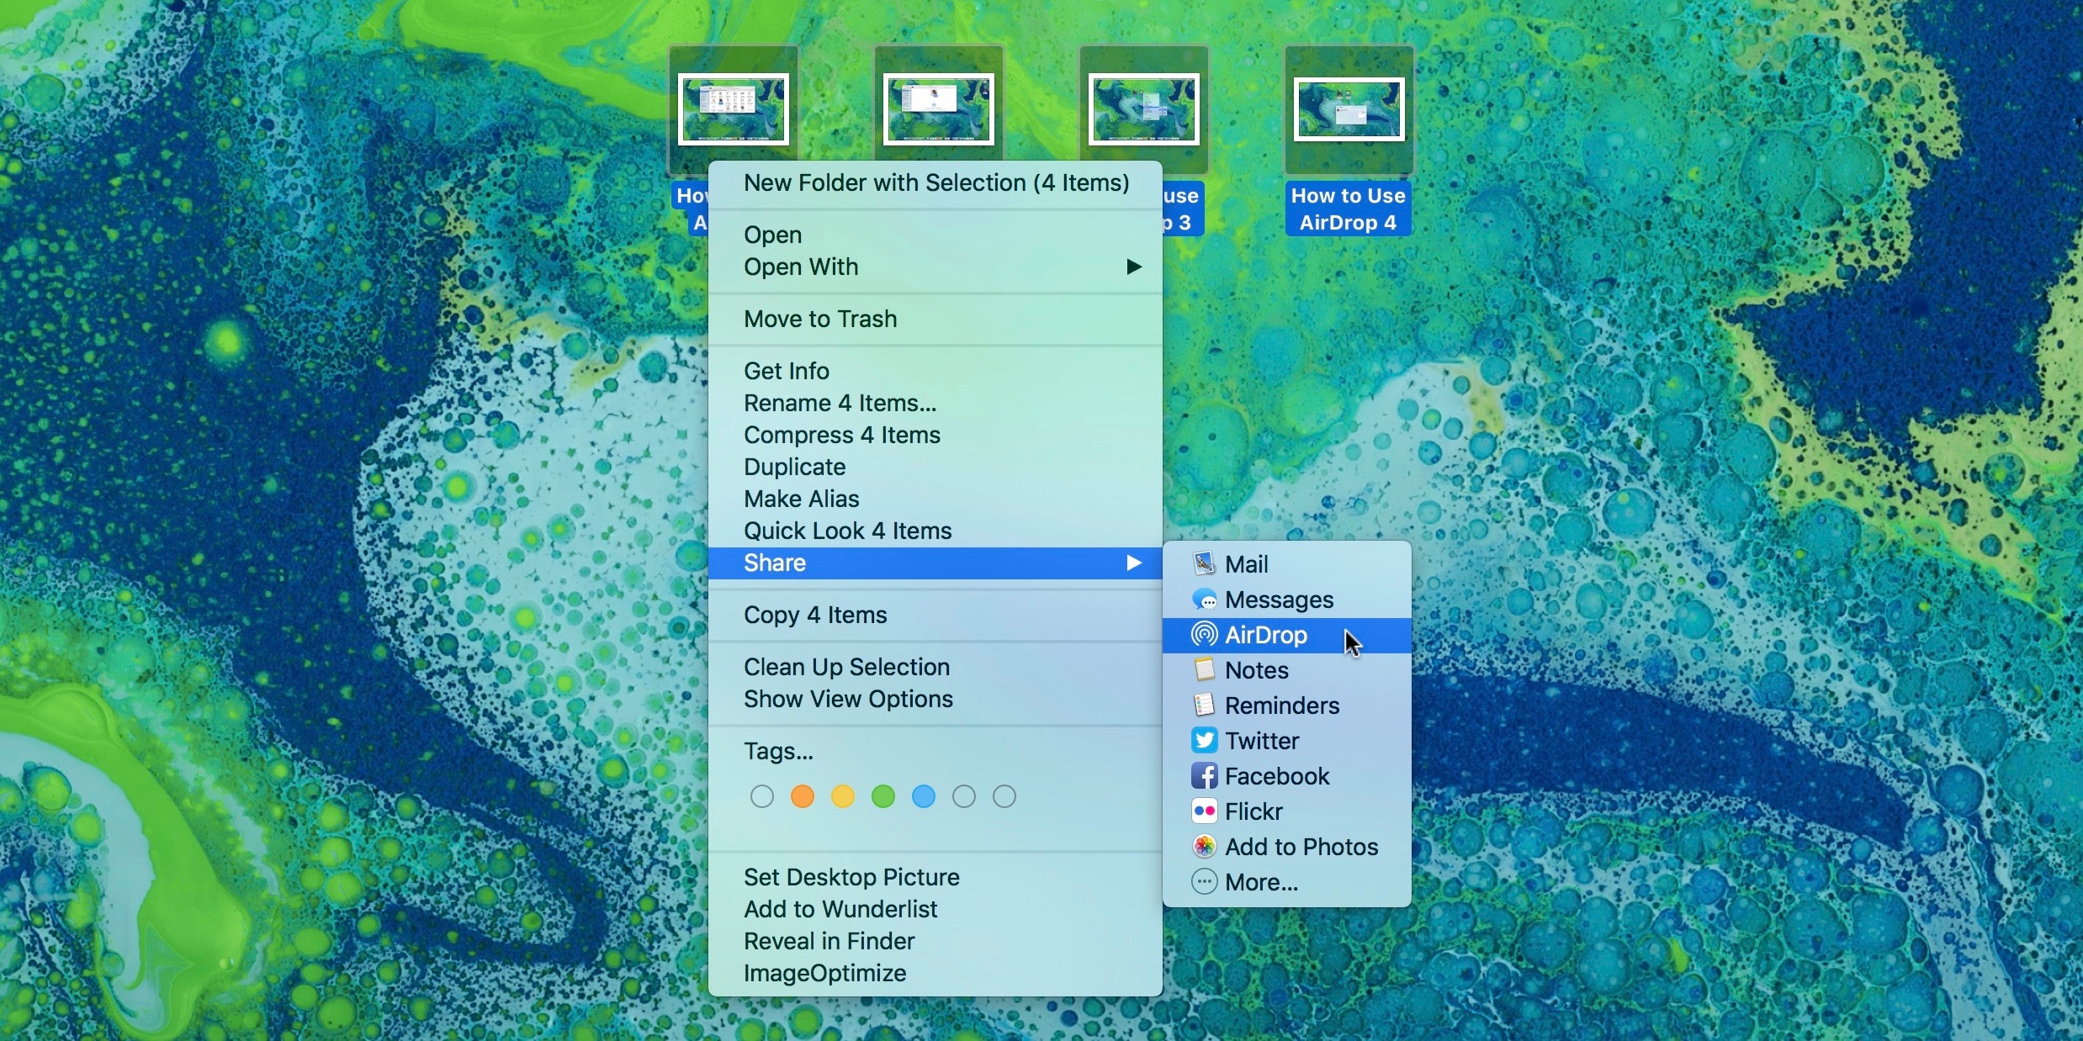Click the Facebook icon in submenu
The image size is (2083, 1041).
[1204, 776]
